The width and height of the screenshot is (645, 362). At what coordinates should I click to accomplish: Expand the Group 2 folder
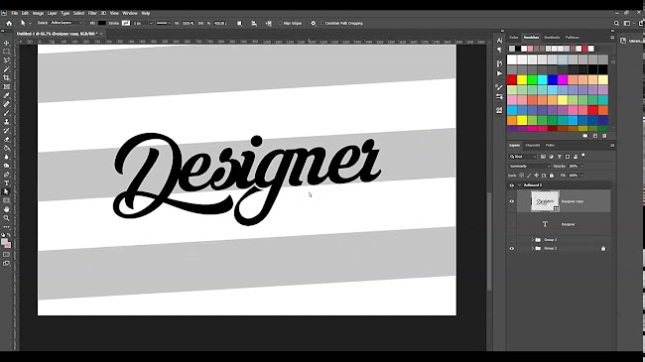[x=532, y=249]
